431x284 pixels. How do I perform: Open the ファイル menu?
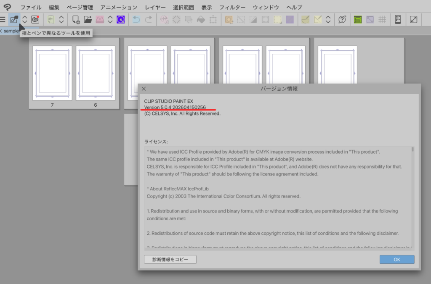tap(31, 8)
